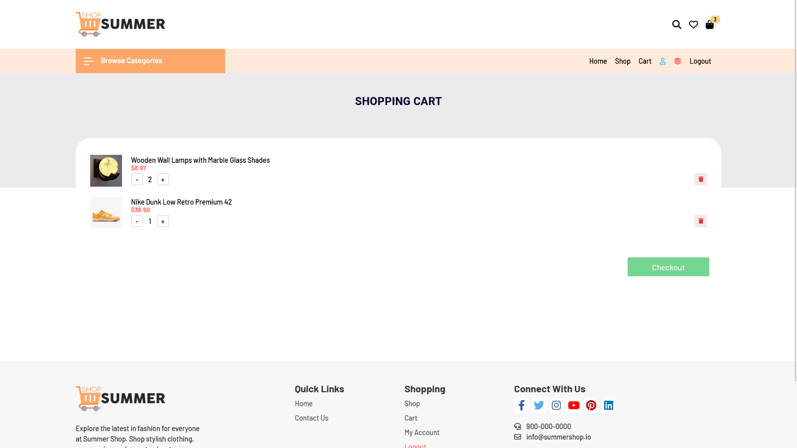Open the Pinterest social icon
Image resolution: width=797 pixels, height=448 pixels.
(591, 406)
